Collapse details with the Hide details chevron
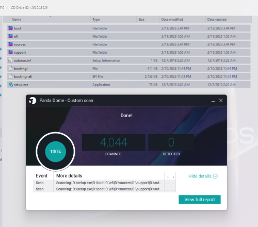 215,176
